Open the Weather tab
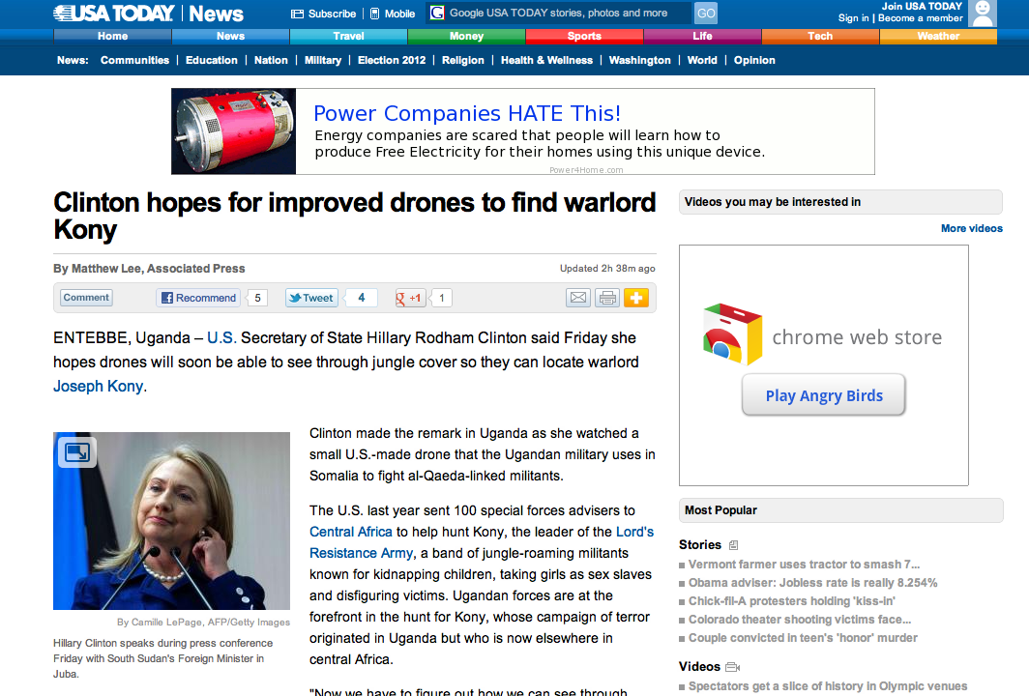 (938, 36)
